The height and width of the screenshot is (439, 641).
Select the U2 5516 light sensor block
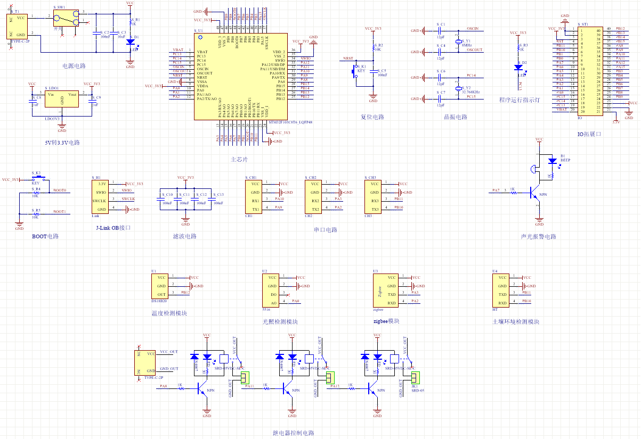tap(270, 290)
